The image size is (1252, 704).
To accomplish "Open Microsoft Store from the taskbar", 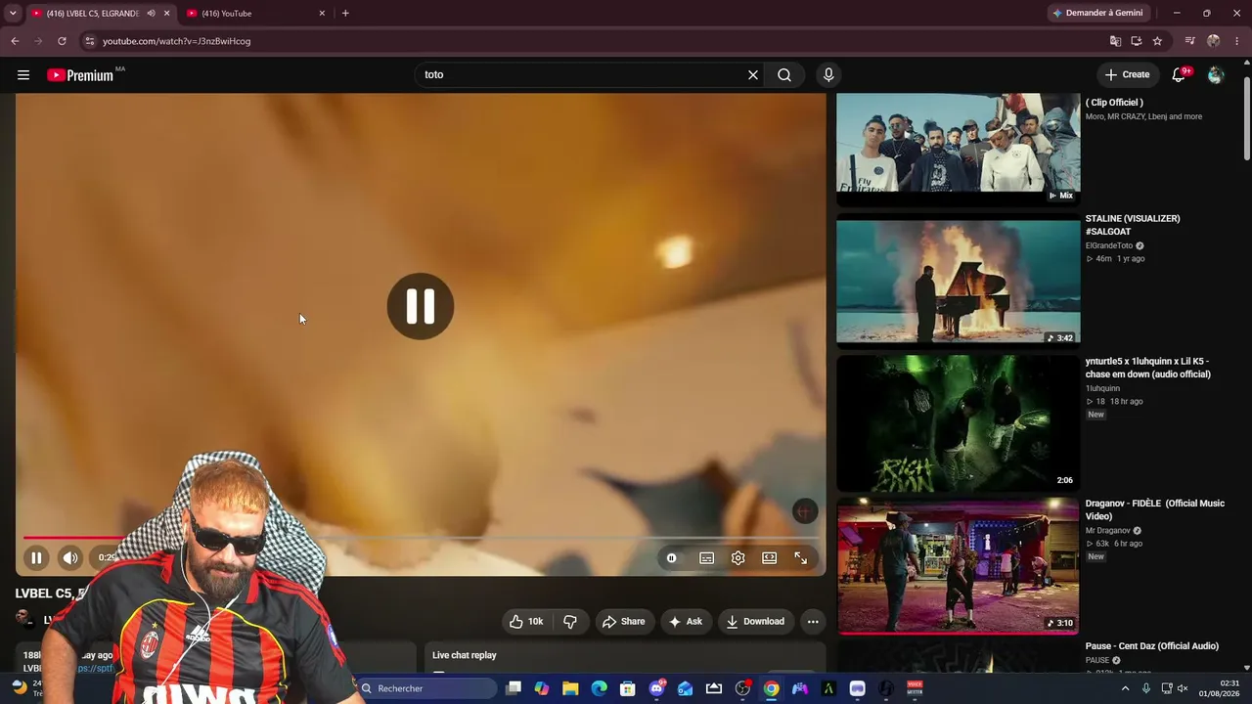I will coord(628,688).
